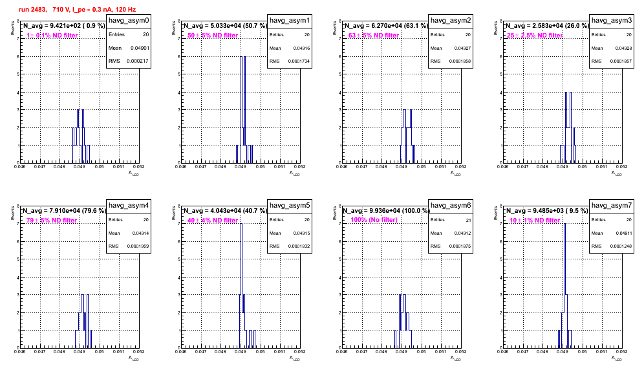The height and width of the screenshot is (370, 644).
Task: Click Entries 20 in havg_asym0 stats
Action: pyautogui.click(x=129, y=35)
